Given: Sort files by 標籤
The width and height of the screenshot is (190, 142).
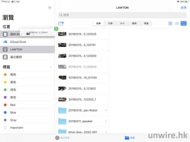Looking at the screenshot, I should point(146,23).
